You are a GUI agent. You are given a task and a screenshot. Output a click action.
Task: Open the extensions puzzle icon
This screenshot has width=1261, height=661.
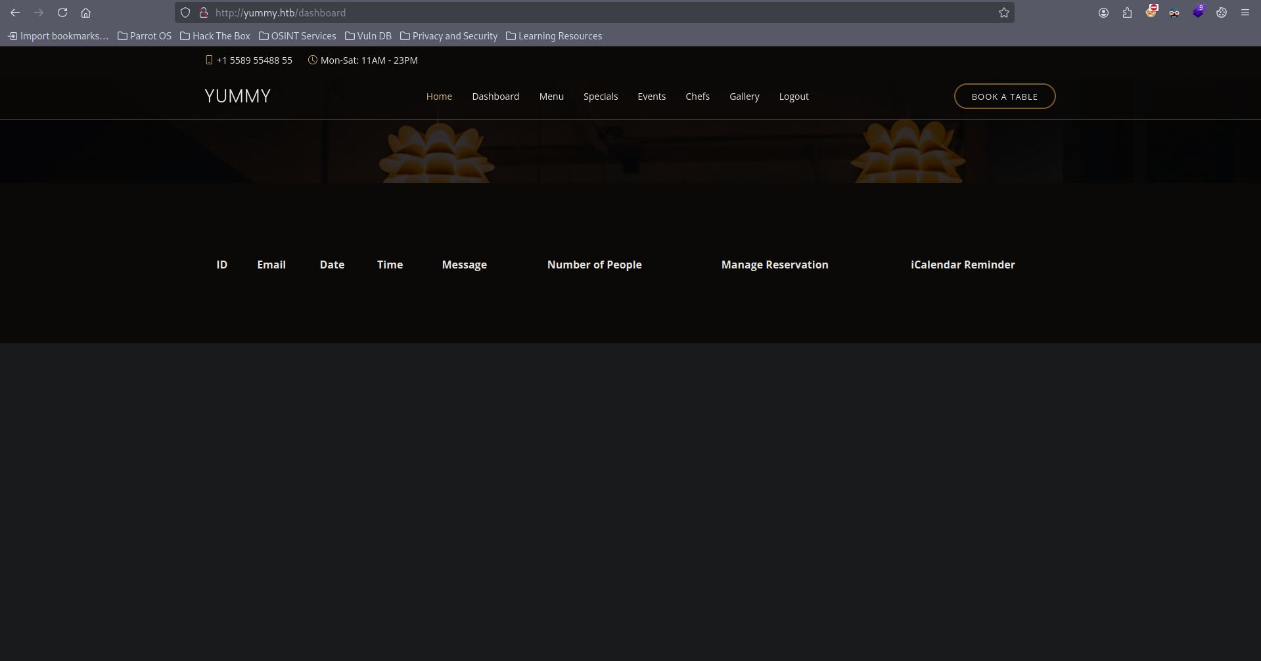pos(1127,12)
